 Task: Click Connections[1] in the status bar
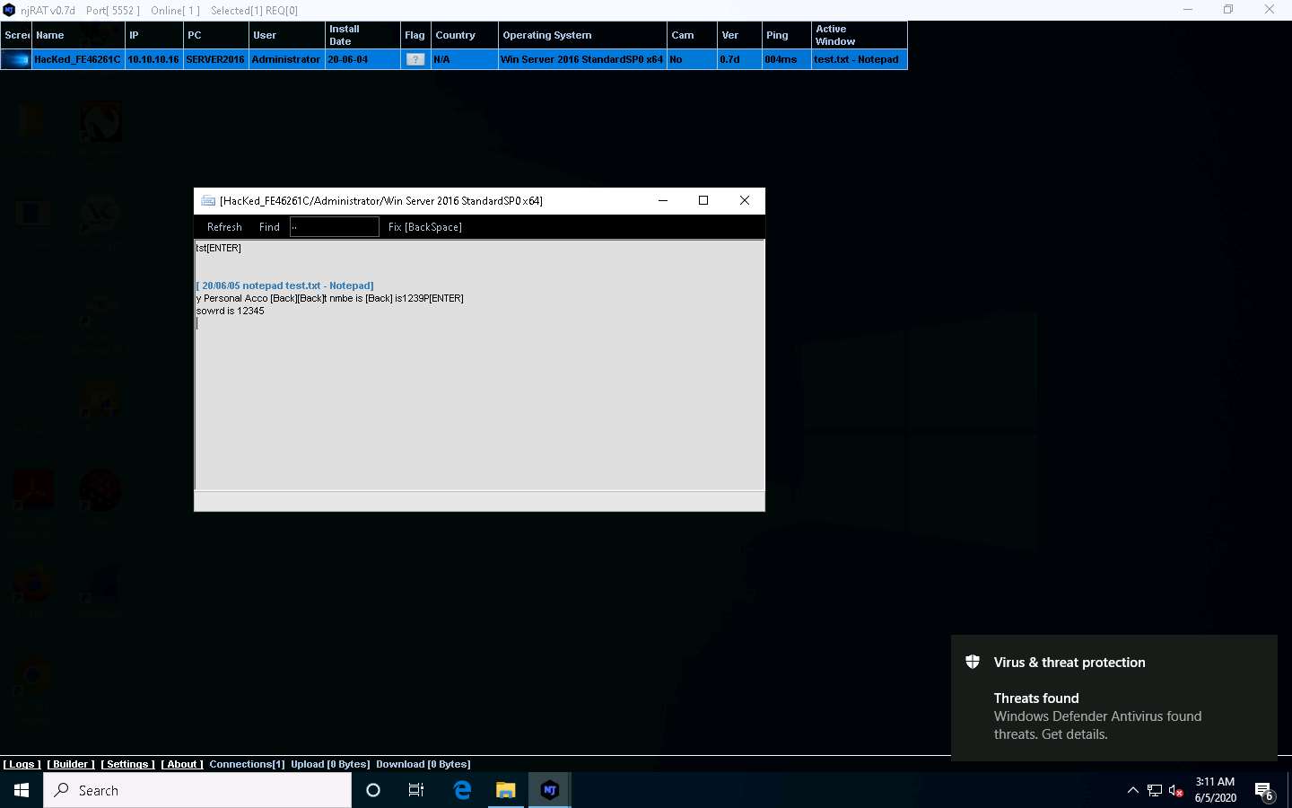click(247, 764)
